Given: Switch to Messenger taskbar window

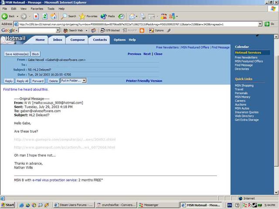Looking at the screenshot, I should (x=158, y=205).
